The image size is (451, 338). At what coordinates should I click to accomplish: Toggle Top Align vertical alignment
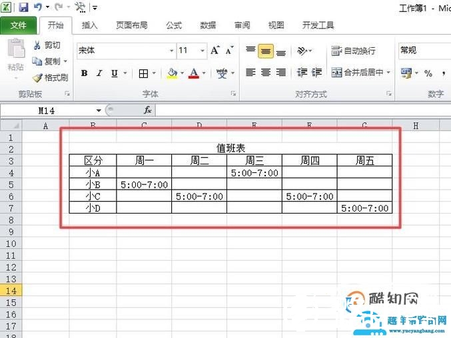coord(250,51)
